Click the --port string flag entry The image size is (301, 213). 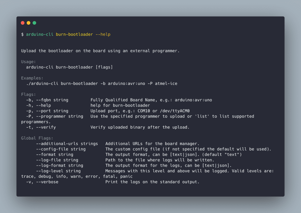(x=52, y=111)
